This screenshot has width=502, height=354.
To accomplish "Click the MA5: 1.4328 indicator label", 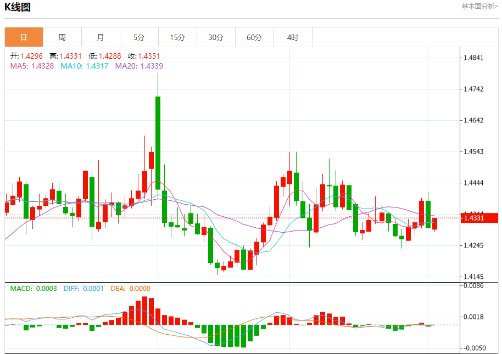I will (32, 66).
